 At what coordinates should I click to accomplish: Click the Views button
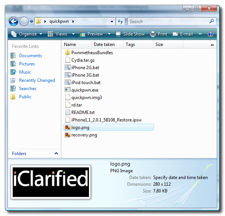tap(58, 34)
